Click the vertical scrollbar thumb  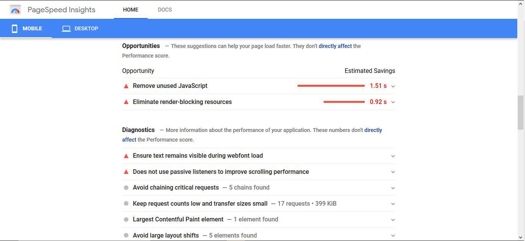click(521, 112)
